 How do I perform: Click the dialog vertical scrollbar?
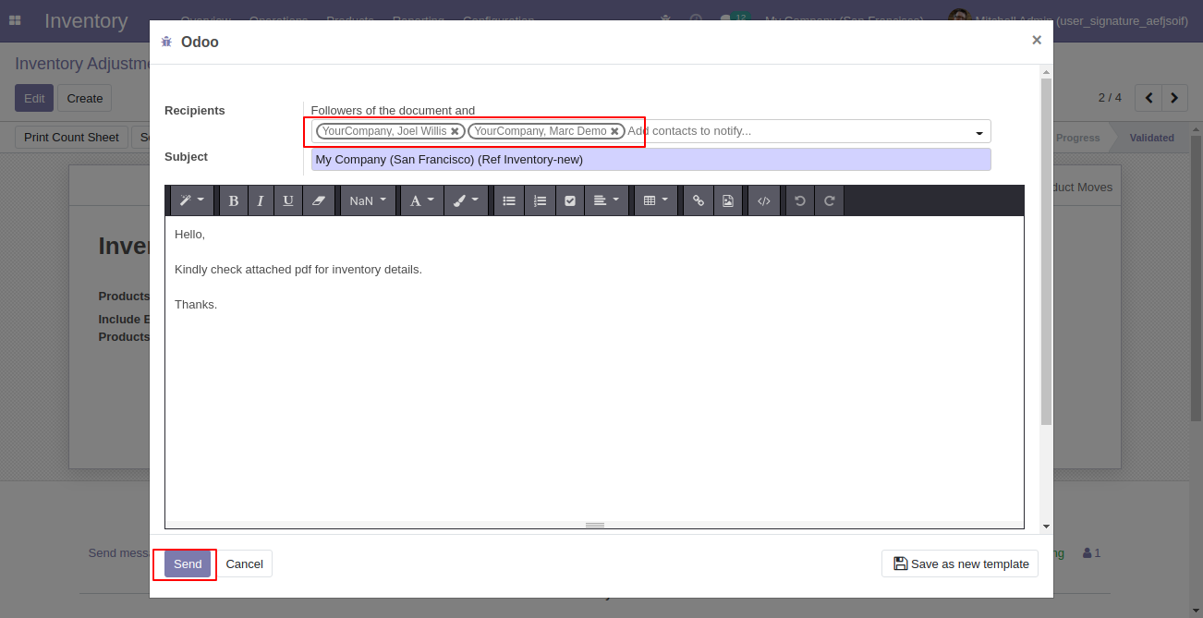click(1046, 251)
